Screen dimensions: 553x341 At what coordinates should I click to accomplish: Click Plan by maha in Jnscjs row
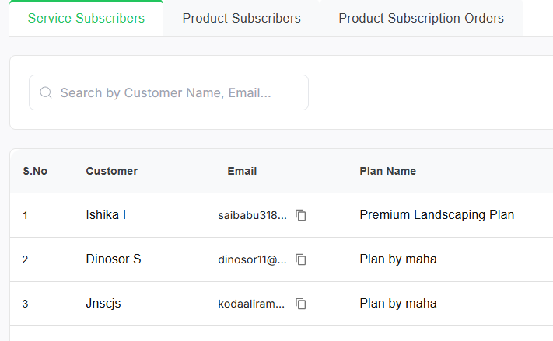pos(398,303)
